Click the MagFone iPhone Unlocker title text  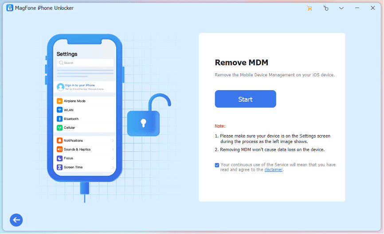[x=44, y=8]
